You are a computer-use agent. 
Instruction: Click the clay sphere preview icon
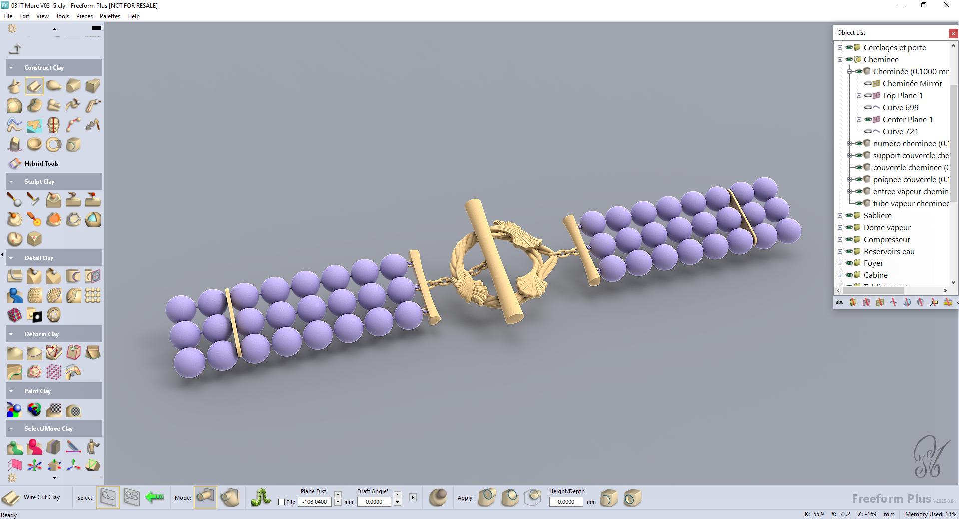click(x=438, y=497)
